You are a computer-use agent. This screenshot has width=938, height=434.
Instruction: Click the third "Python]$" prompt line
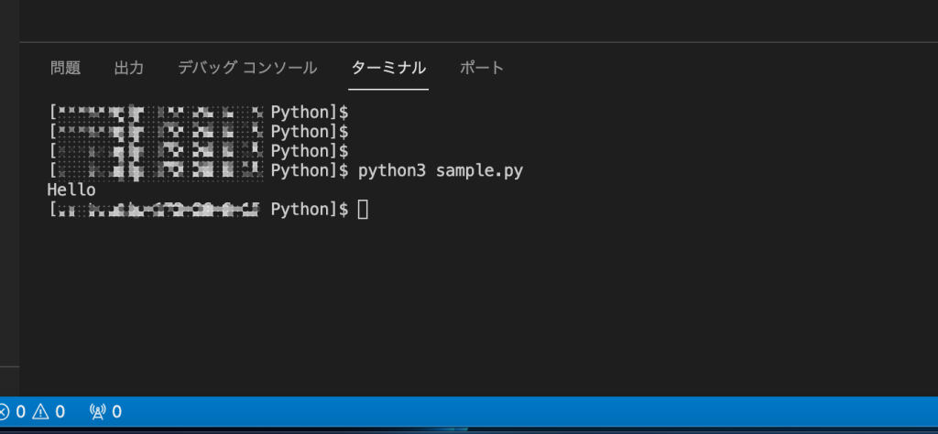point(310,151)
